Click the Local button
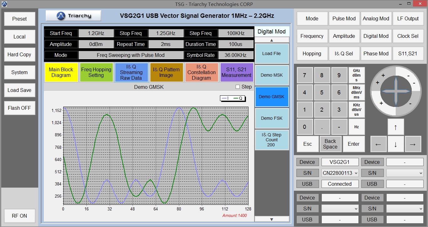The image size is (428, 227). 19,37
